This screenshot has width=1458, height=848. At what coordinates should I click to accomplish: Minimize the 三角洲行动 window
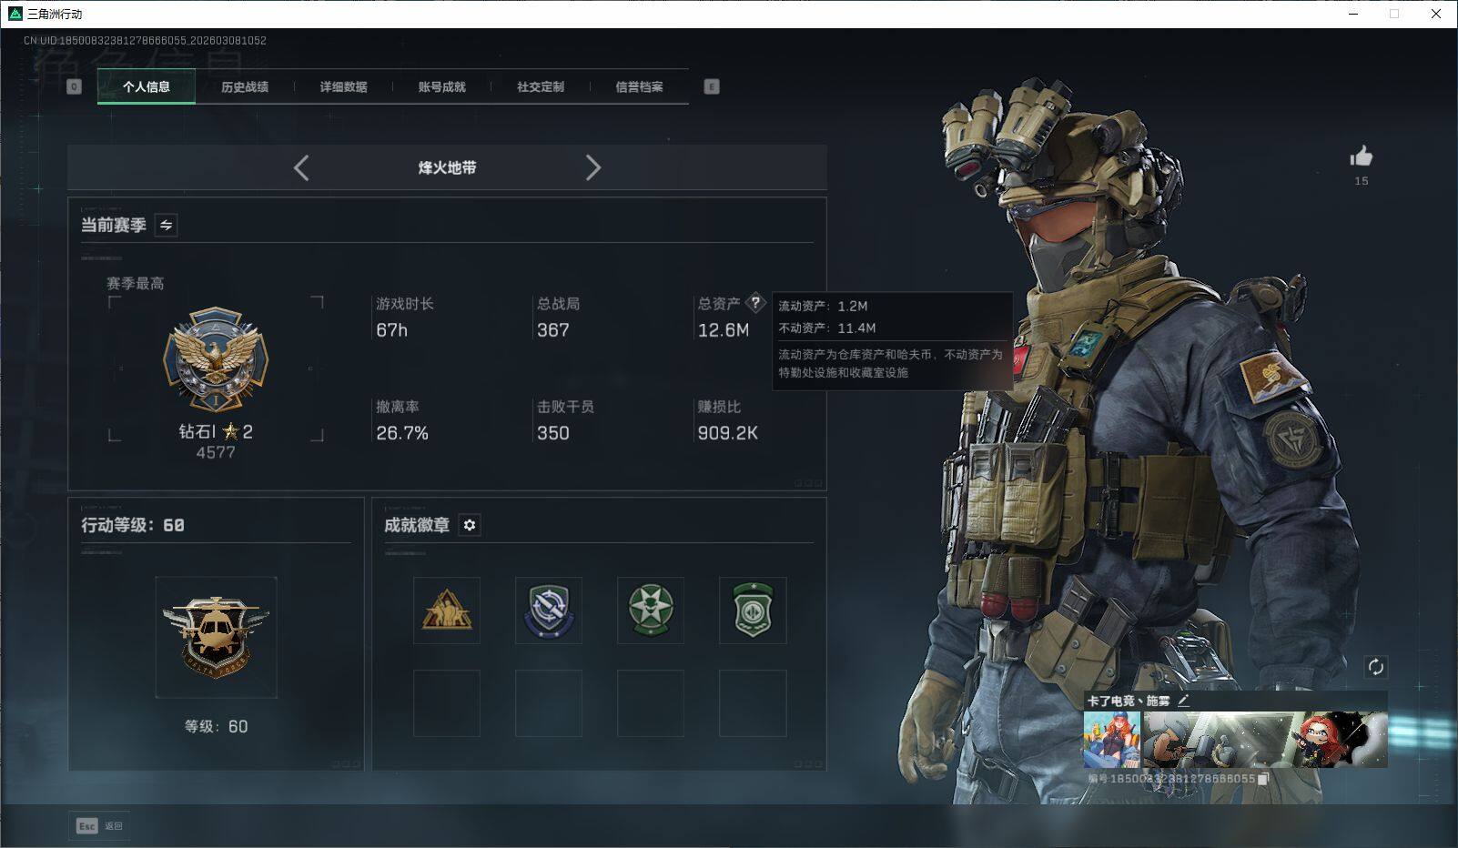(1353, 14)
